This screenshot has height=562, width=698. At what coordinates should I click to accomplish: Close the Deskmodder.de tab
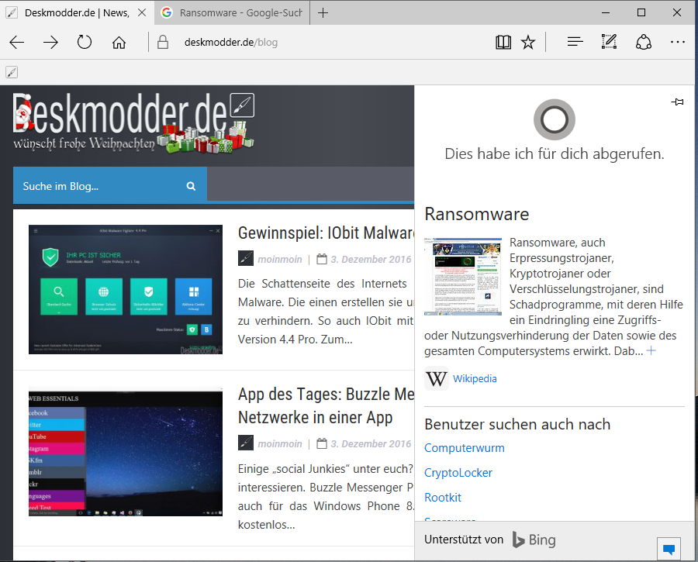pos(142,12)
